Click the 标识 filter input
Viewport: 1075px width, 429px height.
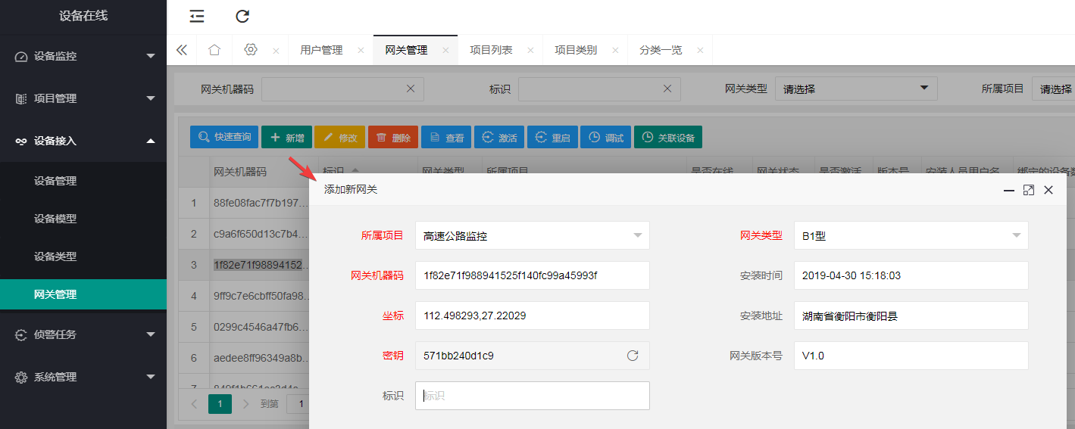coord(599,89)
